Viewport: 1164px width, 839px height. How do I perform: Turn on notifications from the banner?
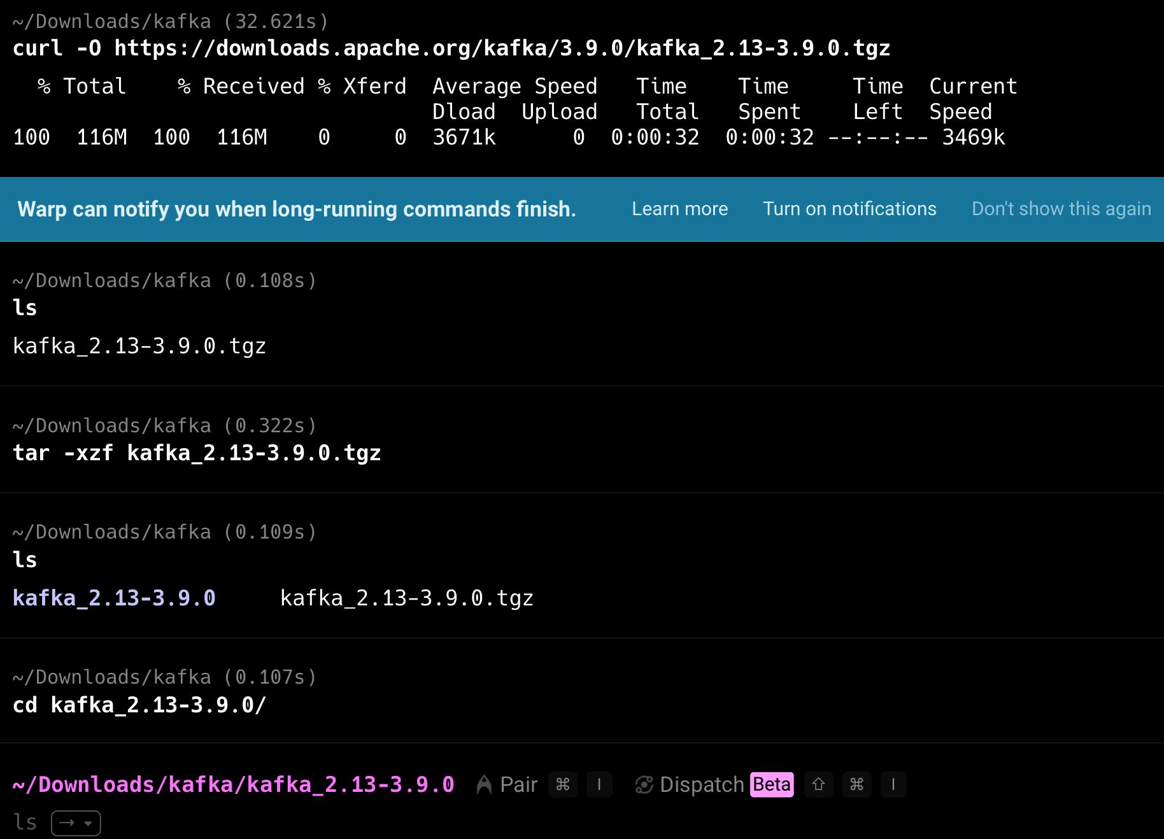tap(849, 209)
